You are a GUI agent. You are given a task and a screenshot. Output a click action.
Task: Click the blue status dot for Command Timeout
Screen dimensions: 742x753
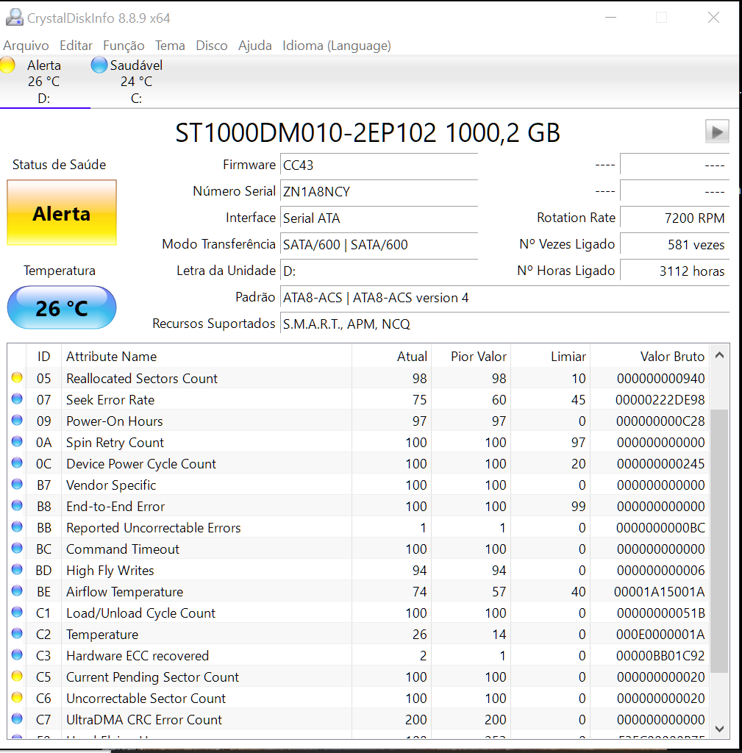click(17, 548)
